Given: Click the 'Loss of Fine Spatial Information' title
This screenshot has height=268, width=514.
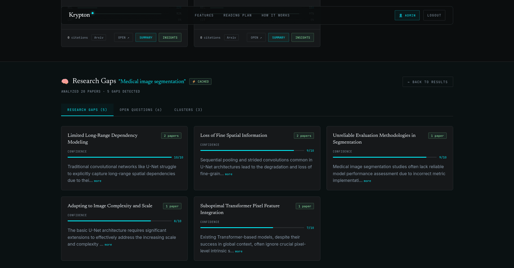Looking at the screenshot, I should coord(234,135).
